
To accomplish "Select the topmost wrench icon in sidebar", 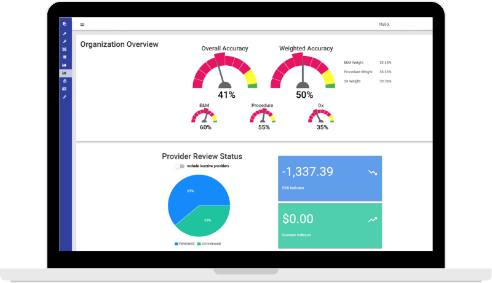I will [x=65, y=33].
